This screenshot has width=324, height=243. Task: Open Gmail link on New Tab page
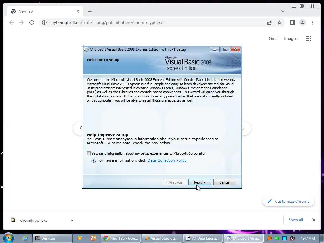point(274,38)
